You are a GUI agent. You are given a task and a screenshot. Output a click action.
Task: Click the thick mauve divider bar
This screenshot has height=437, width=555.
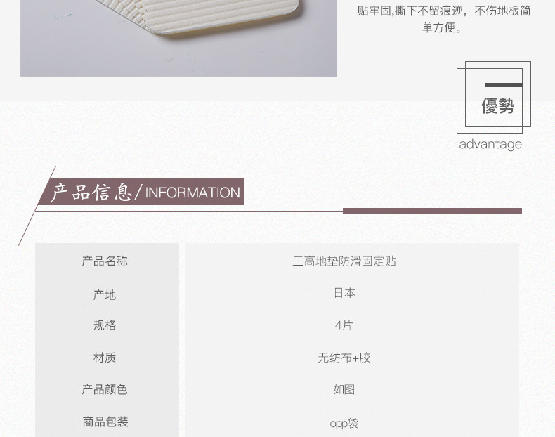click(x=432, y=211)
